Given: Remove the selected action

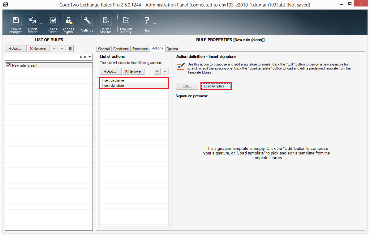Looking at the screenshot, I should pyautogui.click(x=134, y=71).
